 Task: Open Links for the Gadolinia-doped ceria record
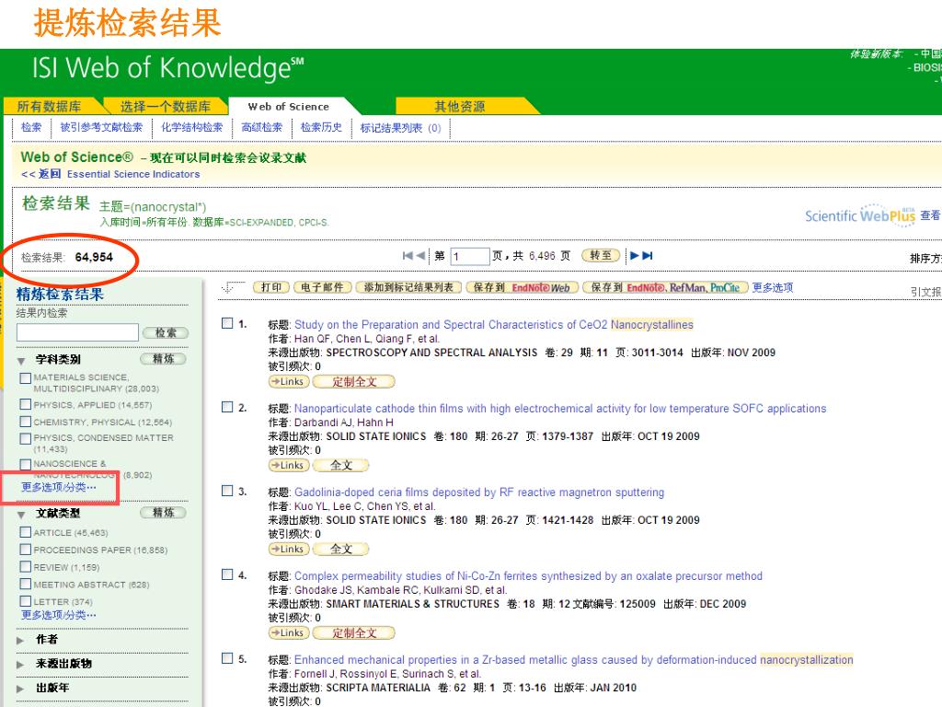point(289,549)
